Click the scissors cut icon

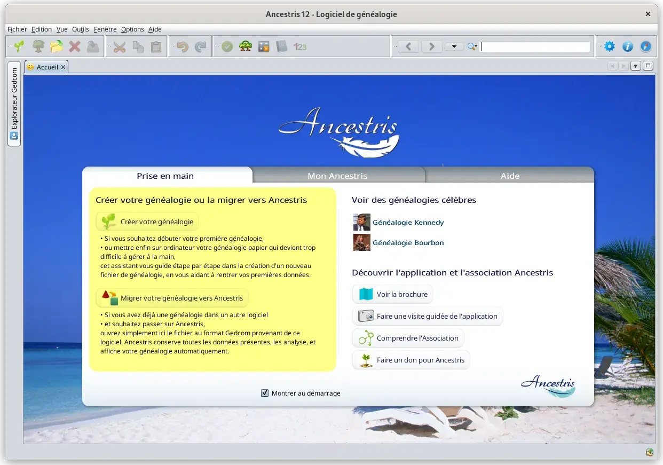click(x=120, y=47)
